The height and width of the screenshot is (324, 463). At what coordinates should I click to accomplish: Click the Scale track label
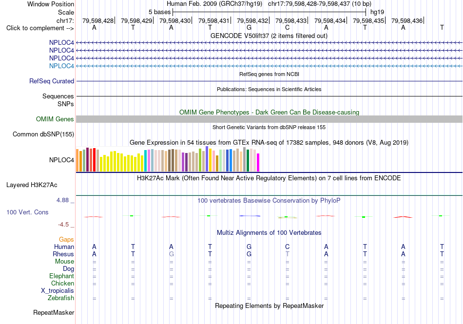pyautogui.click(x=66, y=12)
